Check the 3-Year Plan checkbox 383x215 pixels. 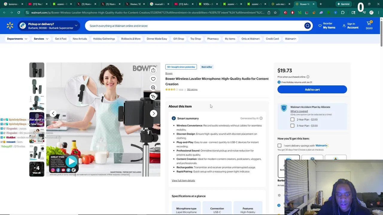(x=292, y=126)
